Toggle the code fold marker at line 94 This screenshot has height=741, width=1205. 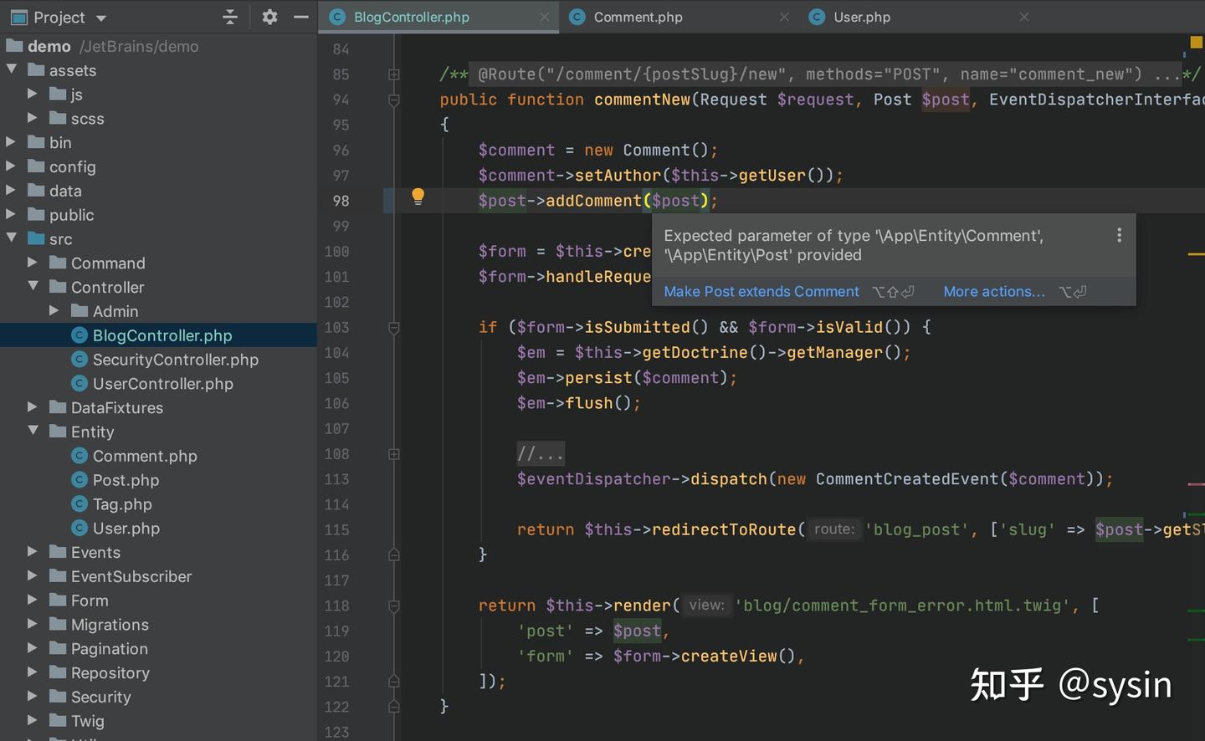[x=393, y=100]
